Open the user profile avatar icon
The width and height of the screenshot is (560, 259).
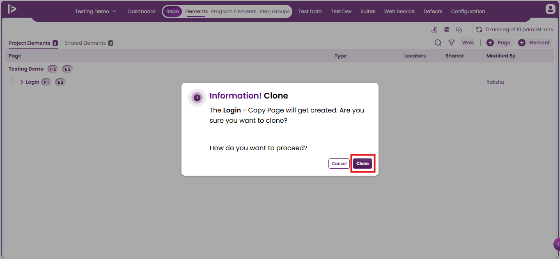coord(550,9)
